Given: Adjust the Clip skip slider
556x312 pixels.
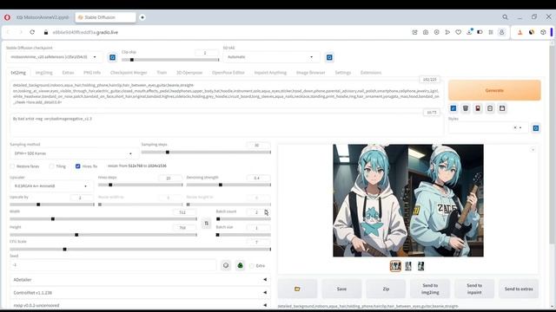Looking at the screenshot, I should [170, 60].
